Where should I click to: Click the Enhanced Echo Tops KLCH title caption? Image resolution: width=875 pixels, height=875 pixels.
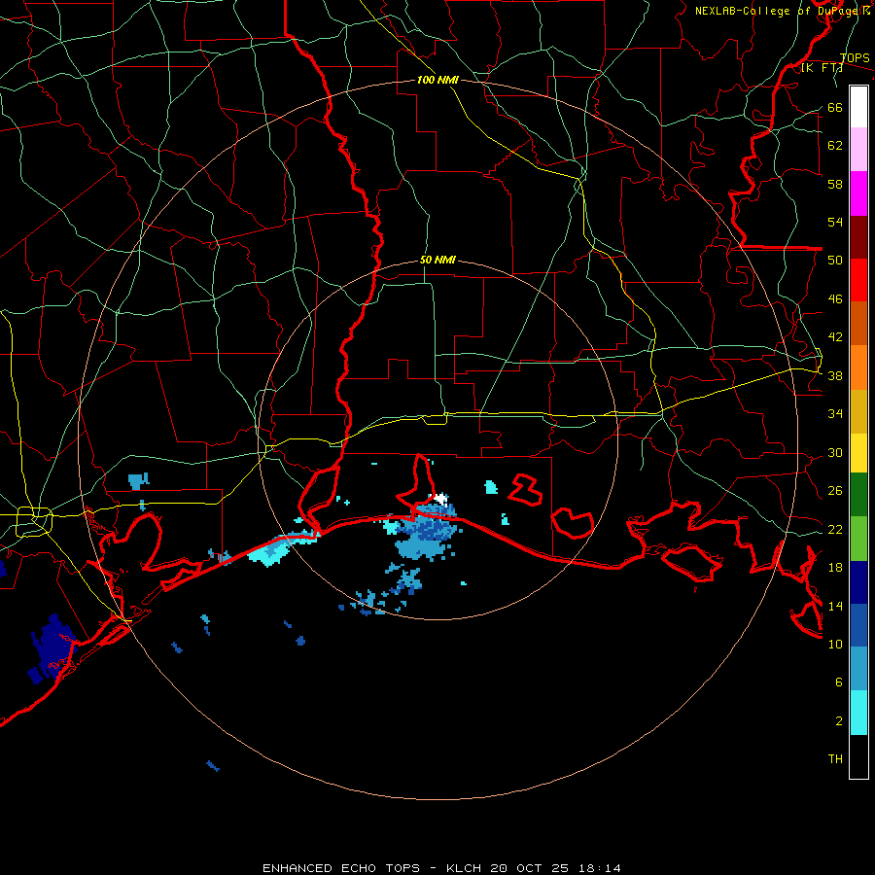[441, 868]
